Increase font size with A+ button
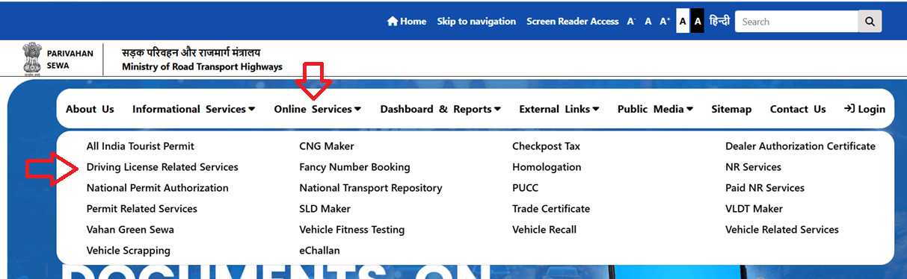This screenshot has height=279, width=907. click(x=665, y=22)
